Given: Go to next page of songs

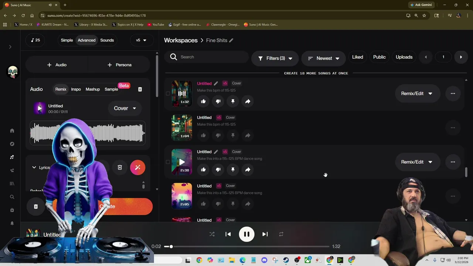Looking at the screenshot, I should point(461,57).
